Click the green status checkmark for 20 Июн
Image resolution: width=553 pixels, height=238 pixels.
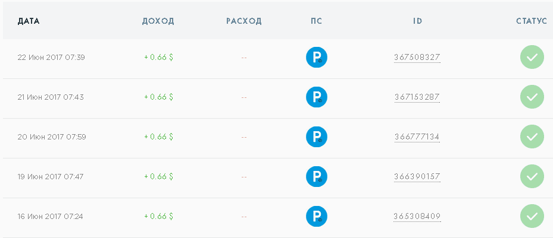click(532, 137)
